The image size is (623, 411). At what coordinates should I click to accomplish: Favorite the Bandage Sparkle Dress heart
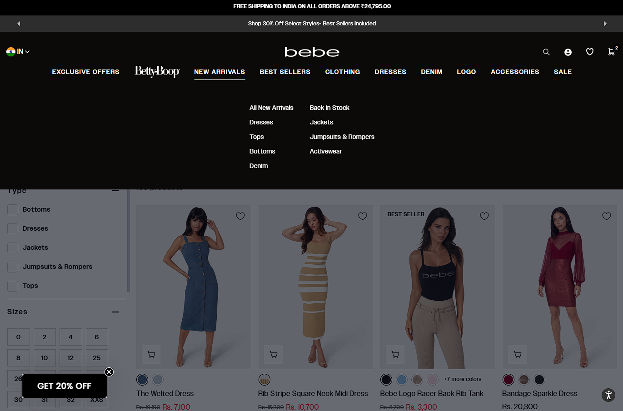point(607,216)
